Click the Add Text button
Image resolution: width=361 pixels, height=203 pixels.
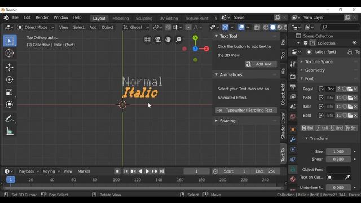click(261, 64)
